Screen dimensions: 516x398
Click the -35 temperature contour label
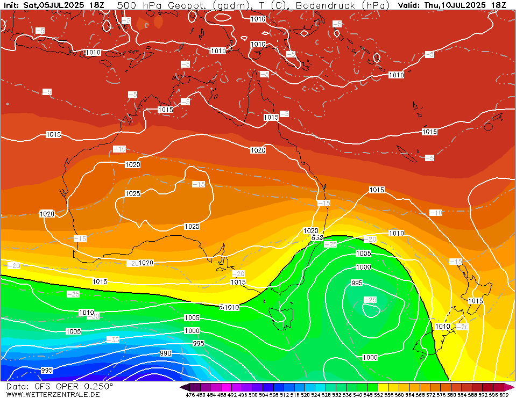pos(113,339)
